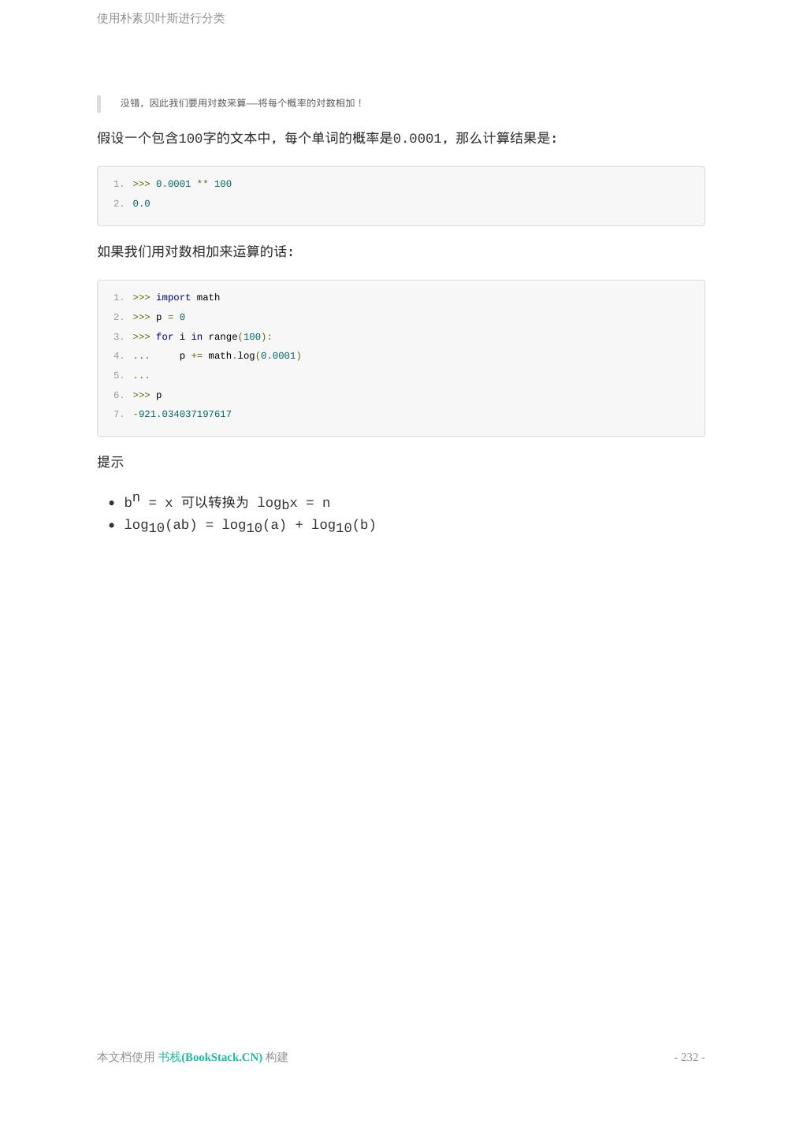This screenshot has height=1135, width=803.
Task: Click the 提示 heading
Action: (x=110, y=463)
